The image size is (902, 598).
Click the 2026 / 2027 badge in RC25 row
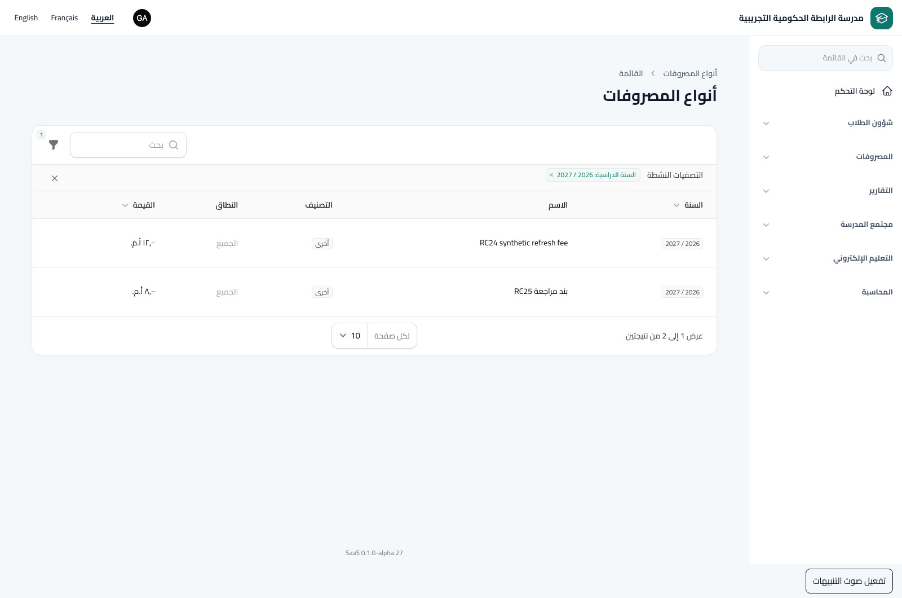[x=682, y=292]
